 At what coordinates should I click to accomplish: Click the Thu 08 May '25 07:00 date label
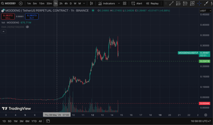tap(57, 115)
